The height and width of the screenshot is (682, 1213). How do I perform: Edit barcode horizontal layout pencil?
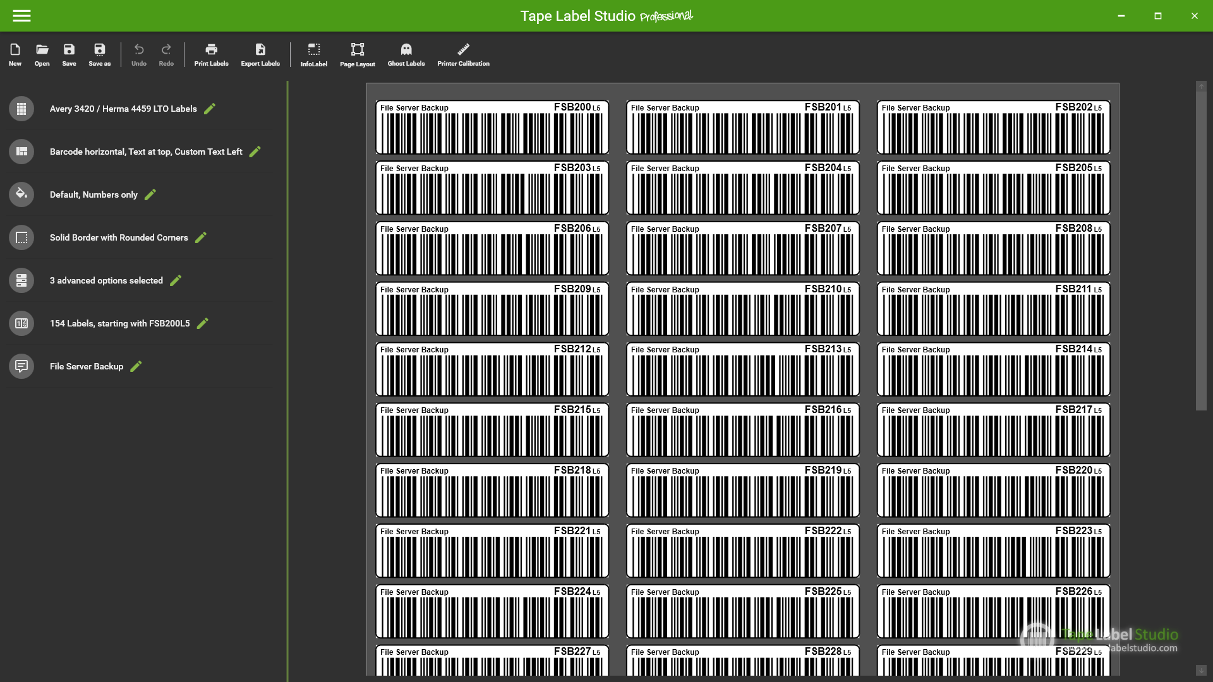[255, 152]
